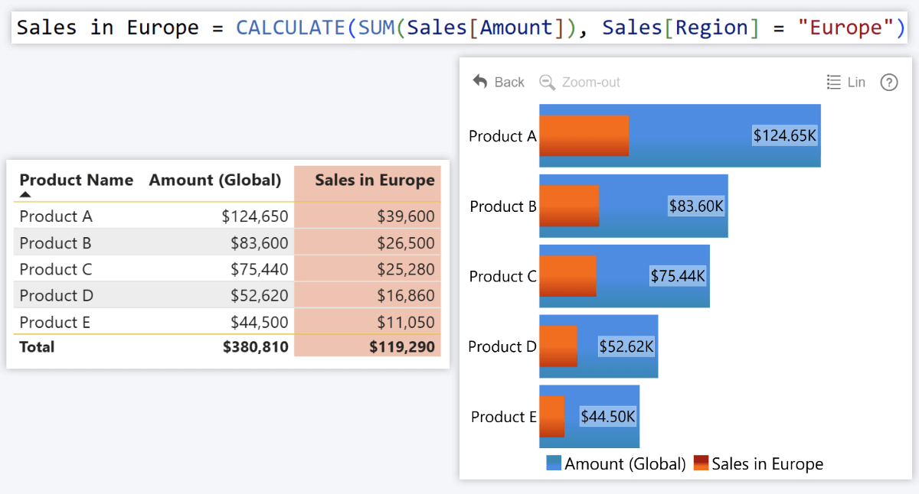
Task: Click the $52,620 table cell
Action: pos(260,295)
